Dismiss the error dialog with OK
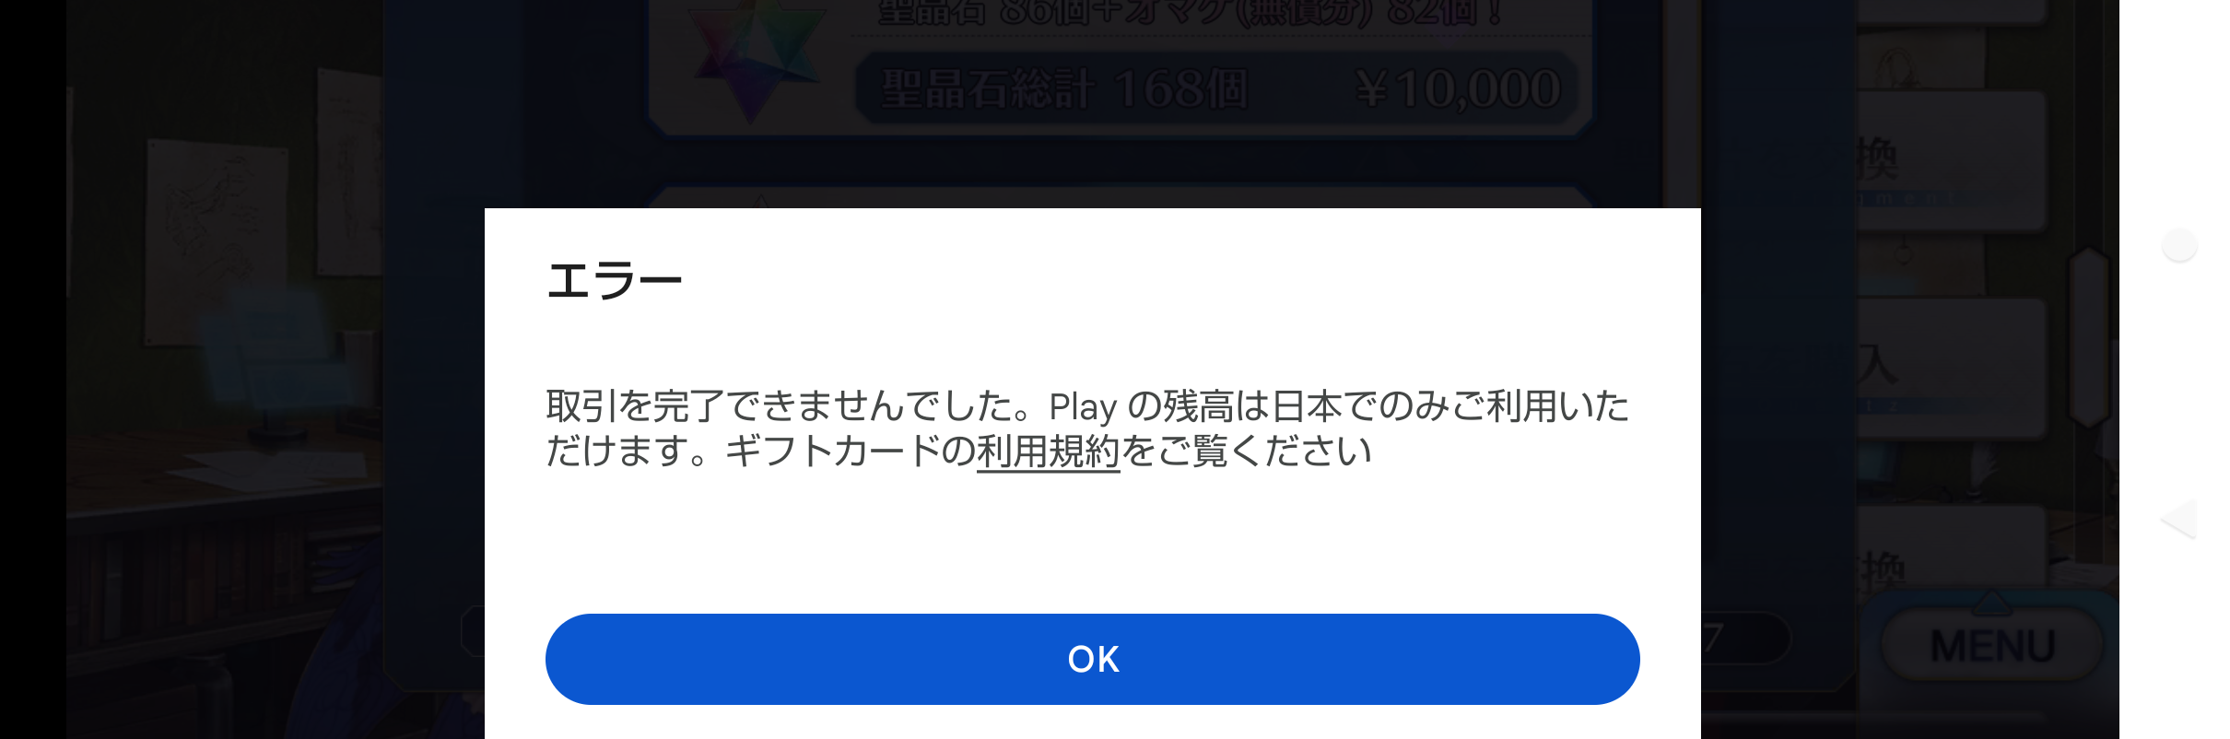The image size is (2230, 739). pos(1092,659)
